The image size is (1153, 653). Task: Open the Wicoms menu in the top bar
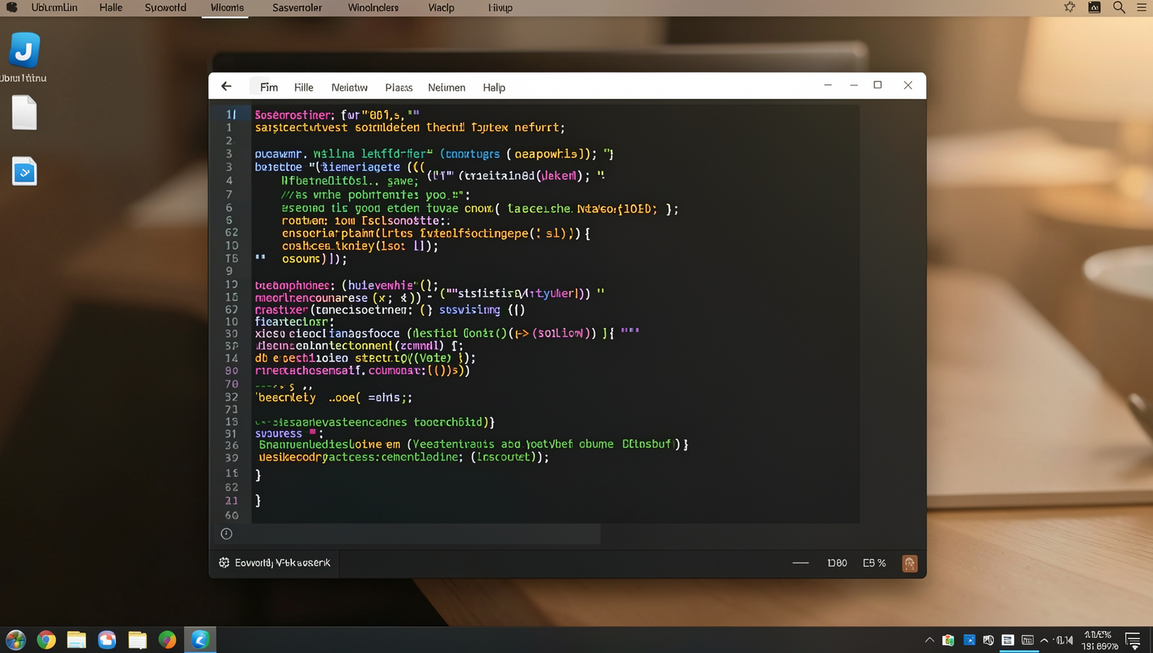coord(227,7)
